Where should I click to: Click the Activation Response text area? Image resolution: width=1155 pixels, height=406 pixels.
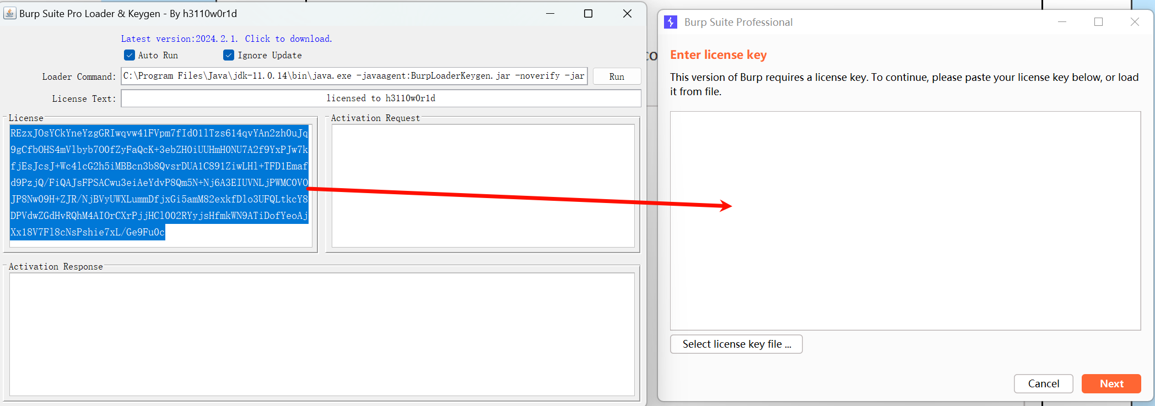coord(322,334)
